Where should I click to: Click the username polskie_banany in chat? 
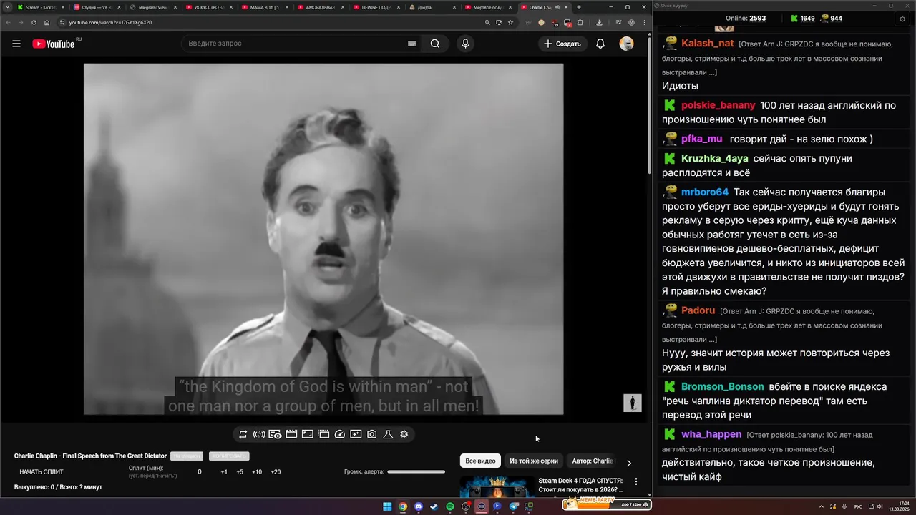(x=718, y=105)
